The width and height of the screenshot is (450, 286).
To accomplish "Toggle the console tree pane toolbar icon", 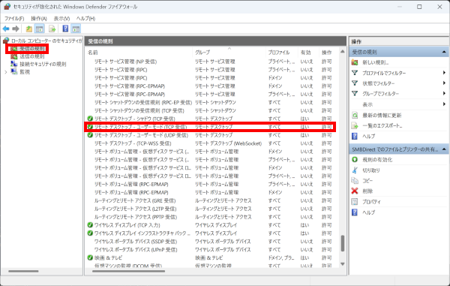I will pyautogui.click(x=39, y=29).
